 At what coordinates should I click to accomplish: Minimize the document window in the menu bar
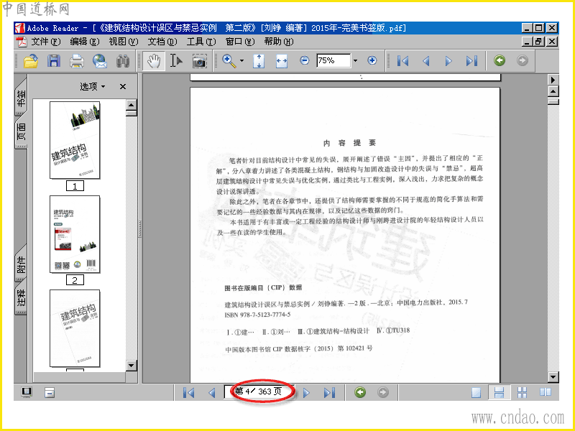pos(527,42)
